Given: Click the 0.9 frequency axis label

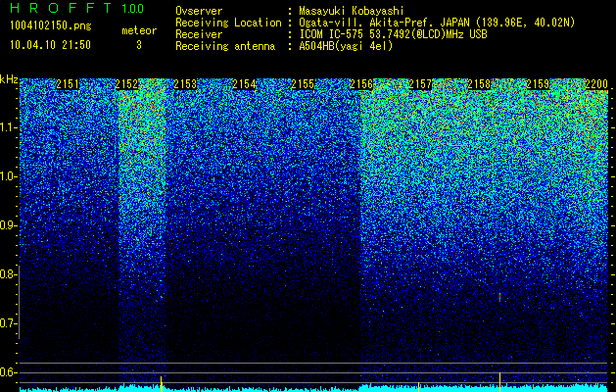Looking at the screenshot, I should coord(9,225).
